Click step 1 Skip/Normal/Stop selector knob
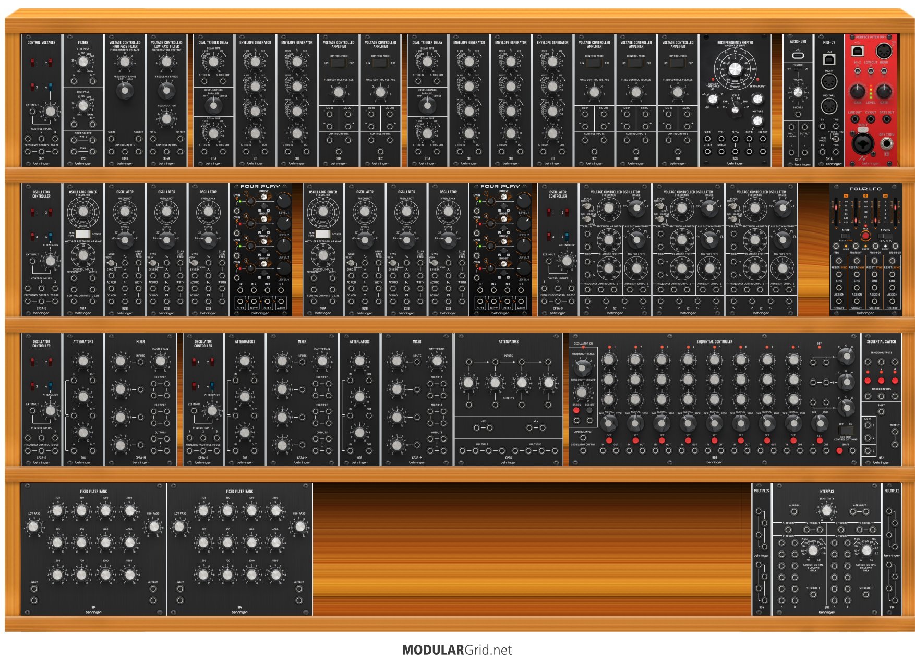Image resolution: width=915 pixels, height=661 pixels. 609,423
